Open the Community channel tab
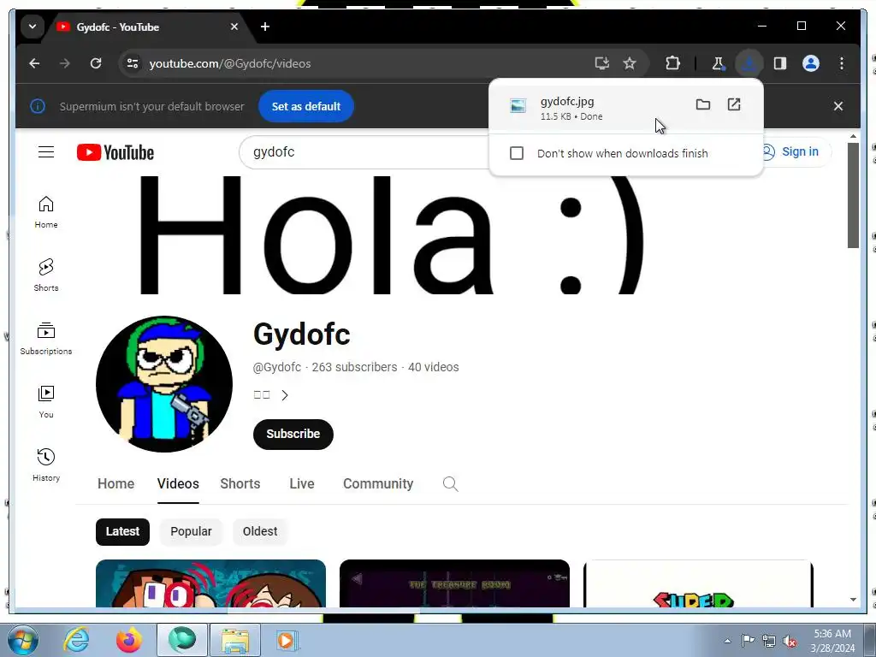The width and height of the screenshot is (876, 657). pos(378,484)
